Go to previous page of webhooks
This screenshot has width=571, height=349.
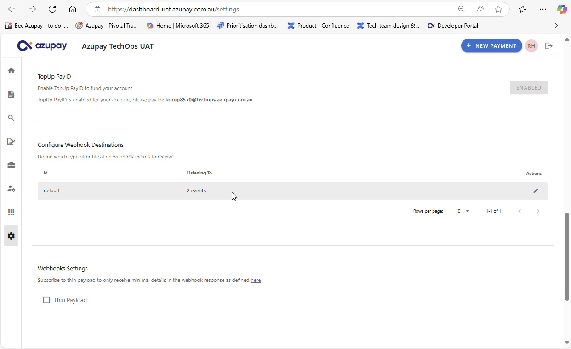coord(520,211)
